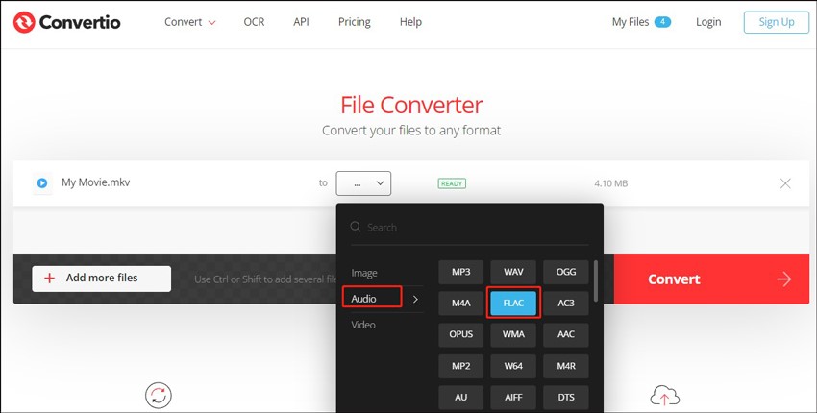
Task: Choose WMA format
Action: [x=513, y=334]
